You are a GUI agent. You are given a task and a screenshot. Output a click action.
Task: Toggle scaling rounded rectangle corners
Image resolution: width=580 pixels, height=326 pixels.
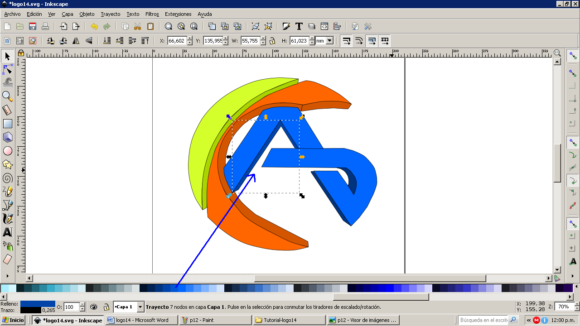(x=359, y=41)
